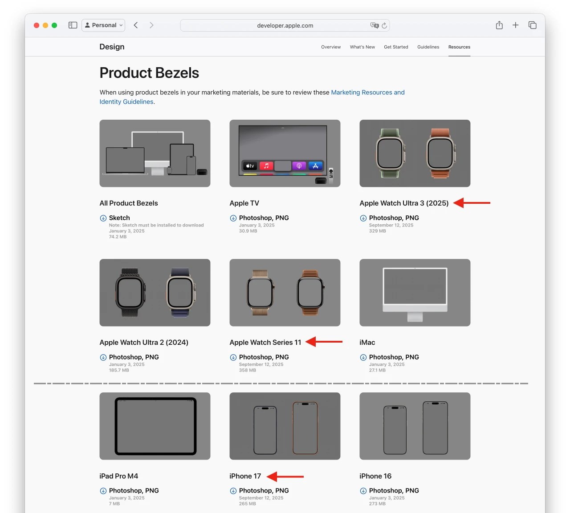
Task: Click the Safari share icon
Action: coord(499,25)
